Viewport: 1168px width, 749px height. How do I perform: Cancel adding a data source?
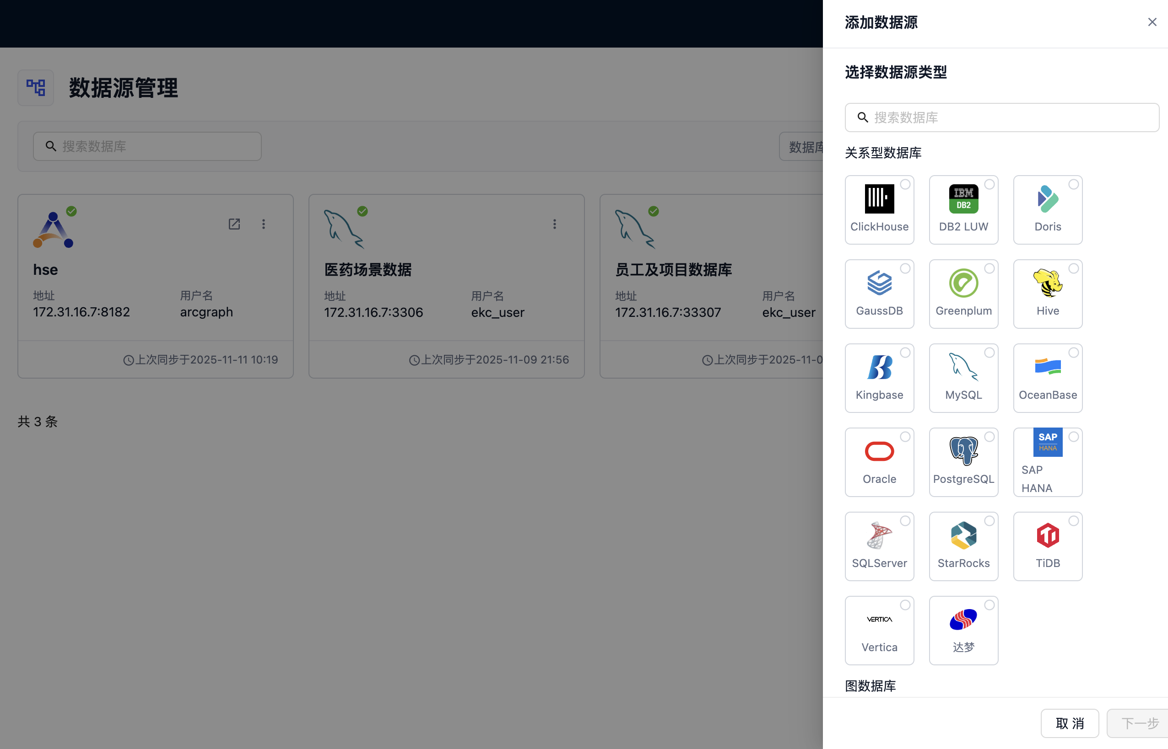[1069, 723]
